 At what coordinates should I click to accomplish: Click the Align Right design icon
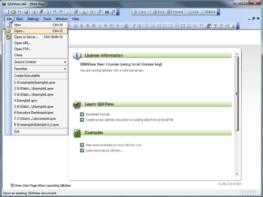159,26
